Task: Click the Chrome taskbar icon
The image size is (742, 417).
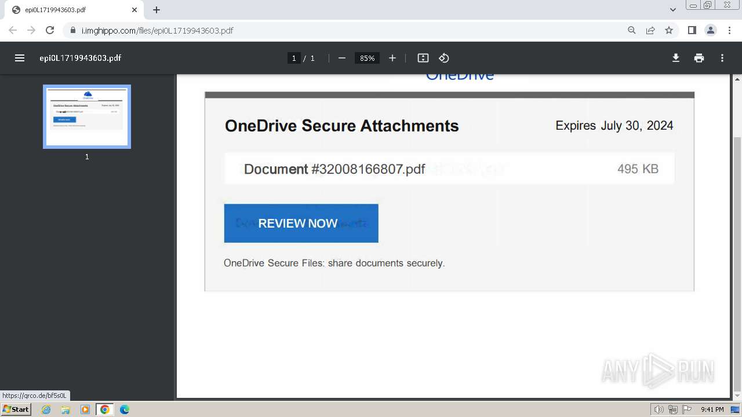Action: pos(105,409)
